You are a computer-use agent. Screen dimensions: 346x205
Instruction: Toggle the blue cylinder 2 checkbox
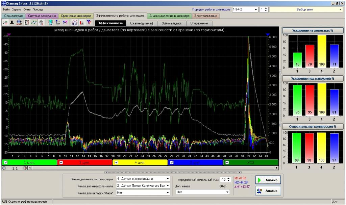tap(172, 162)
